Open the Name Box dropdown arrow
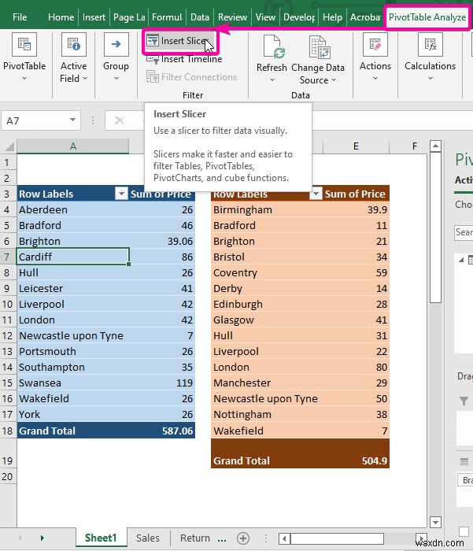The width and height of the screenshot is (473, 551). tap(72, 120)
